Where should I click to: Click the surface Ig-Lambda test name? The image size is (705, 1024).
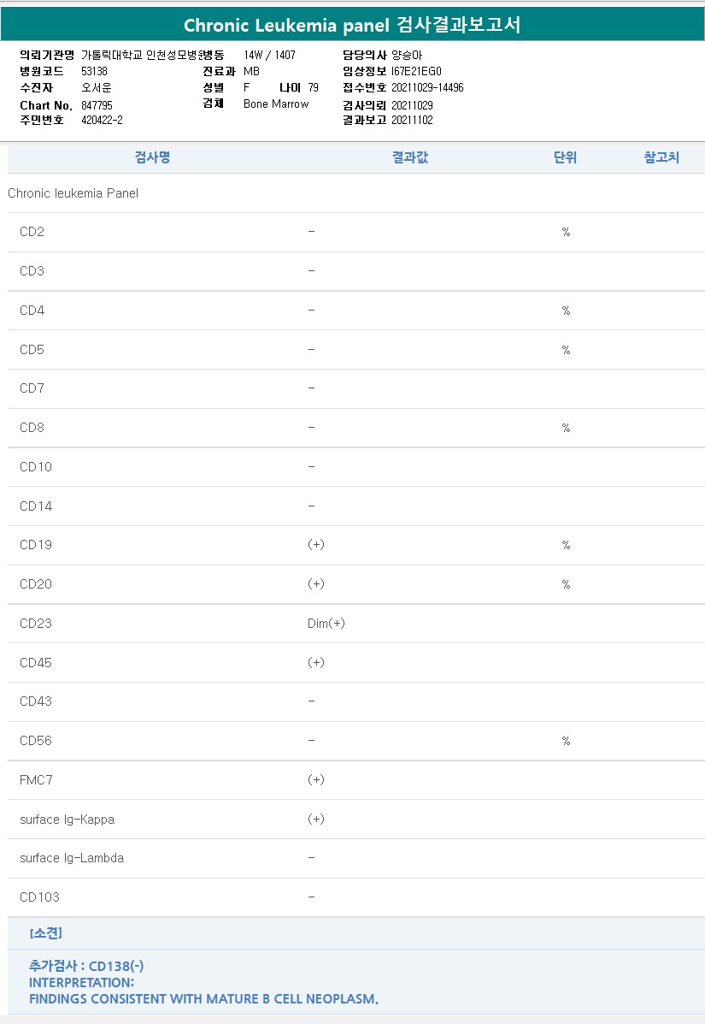click(x=72, y=858)
